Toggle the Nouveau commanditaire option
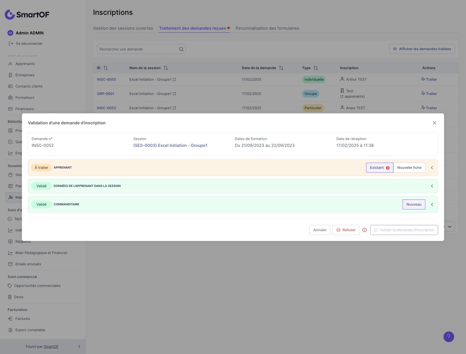This screenshot has width=466, height=354. tap(414, 204)
